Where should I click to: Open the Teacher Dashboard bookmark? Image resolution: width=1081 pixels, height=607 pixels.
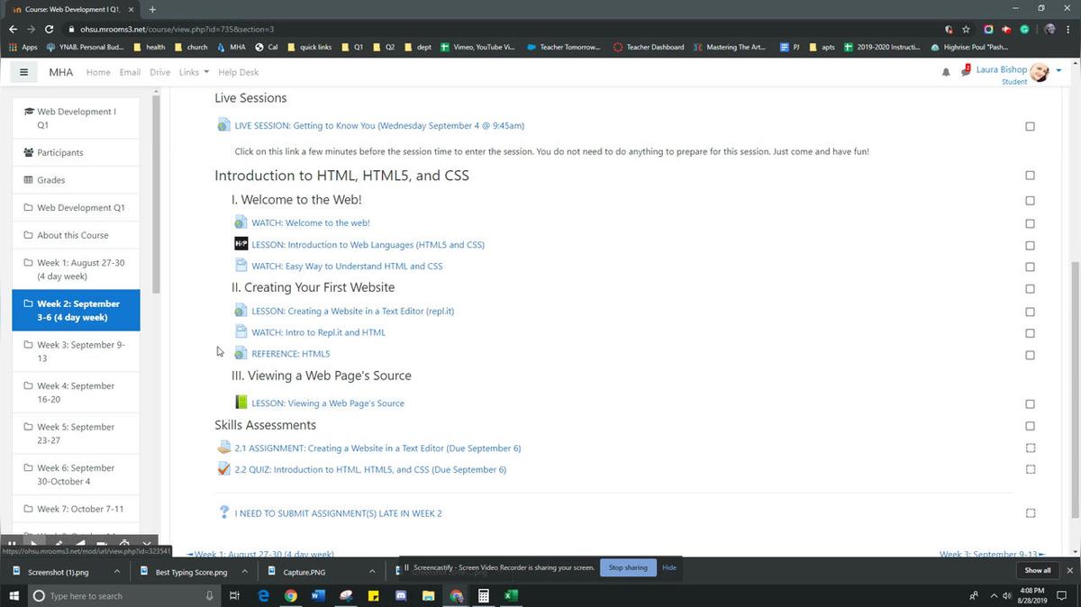(649, 47)
